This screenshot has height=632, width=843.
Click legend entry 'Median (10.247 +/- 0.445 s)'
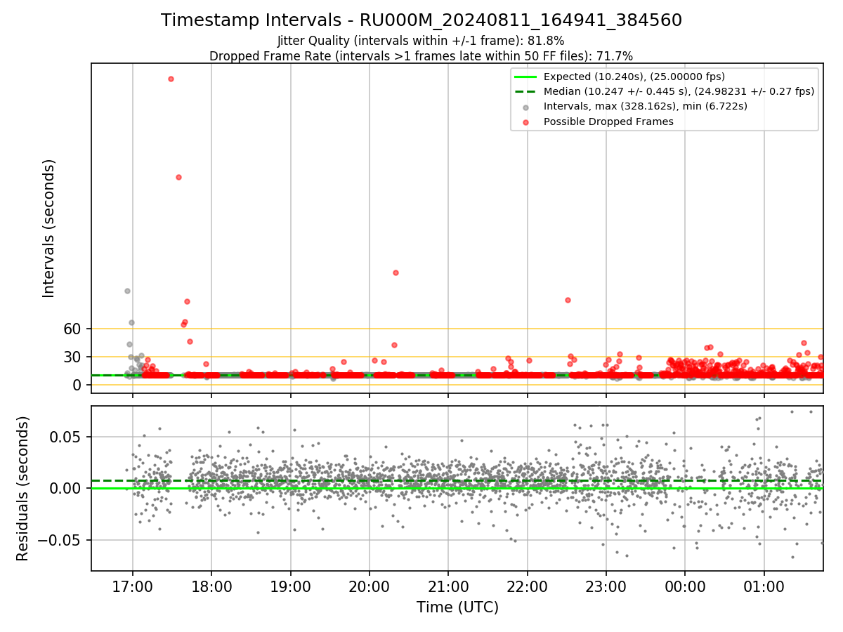coord(679,91)
